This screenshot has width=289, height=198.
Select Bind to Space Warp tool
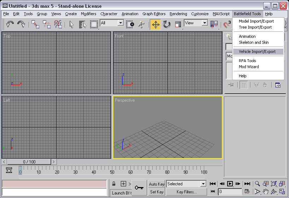pyautogui.click(x=58, y=24)
